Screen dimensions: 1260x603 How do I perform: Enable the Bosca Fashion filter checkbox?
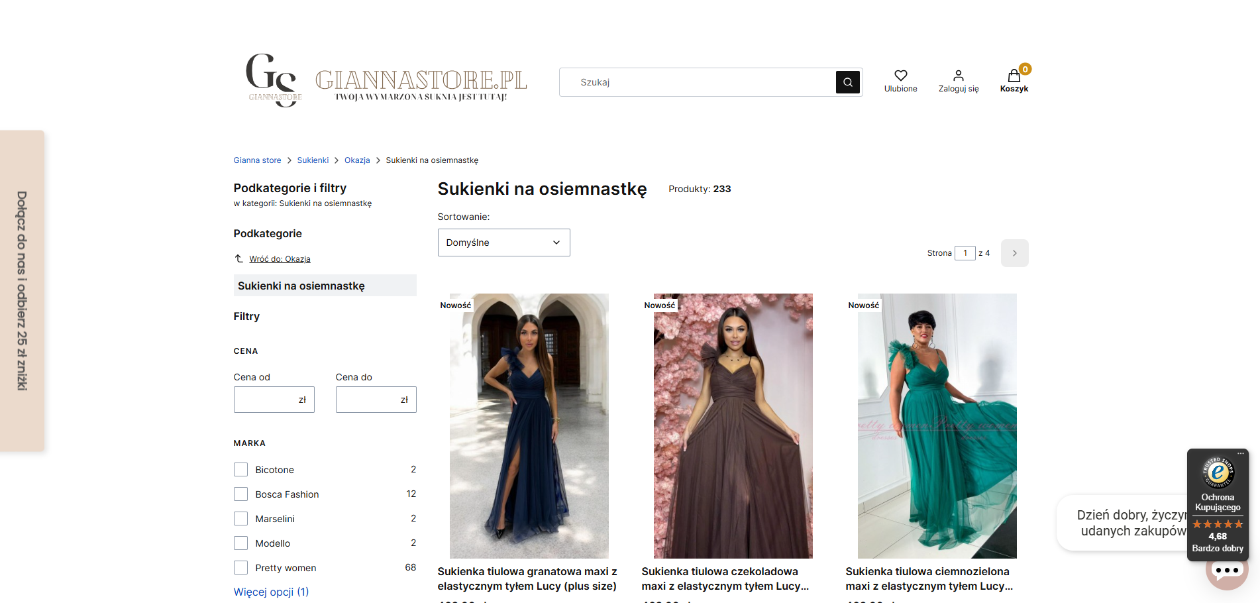coord(240,494)
